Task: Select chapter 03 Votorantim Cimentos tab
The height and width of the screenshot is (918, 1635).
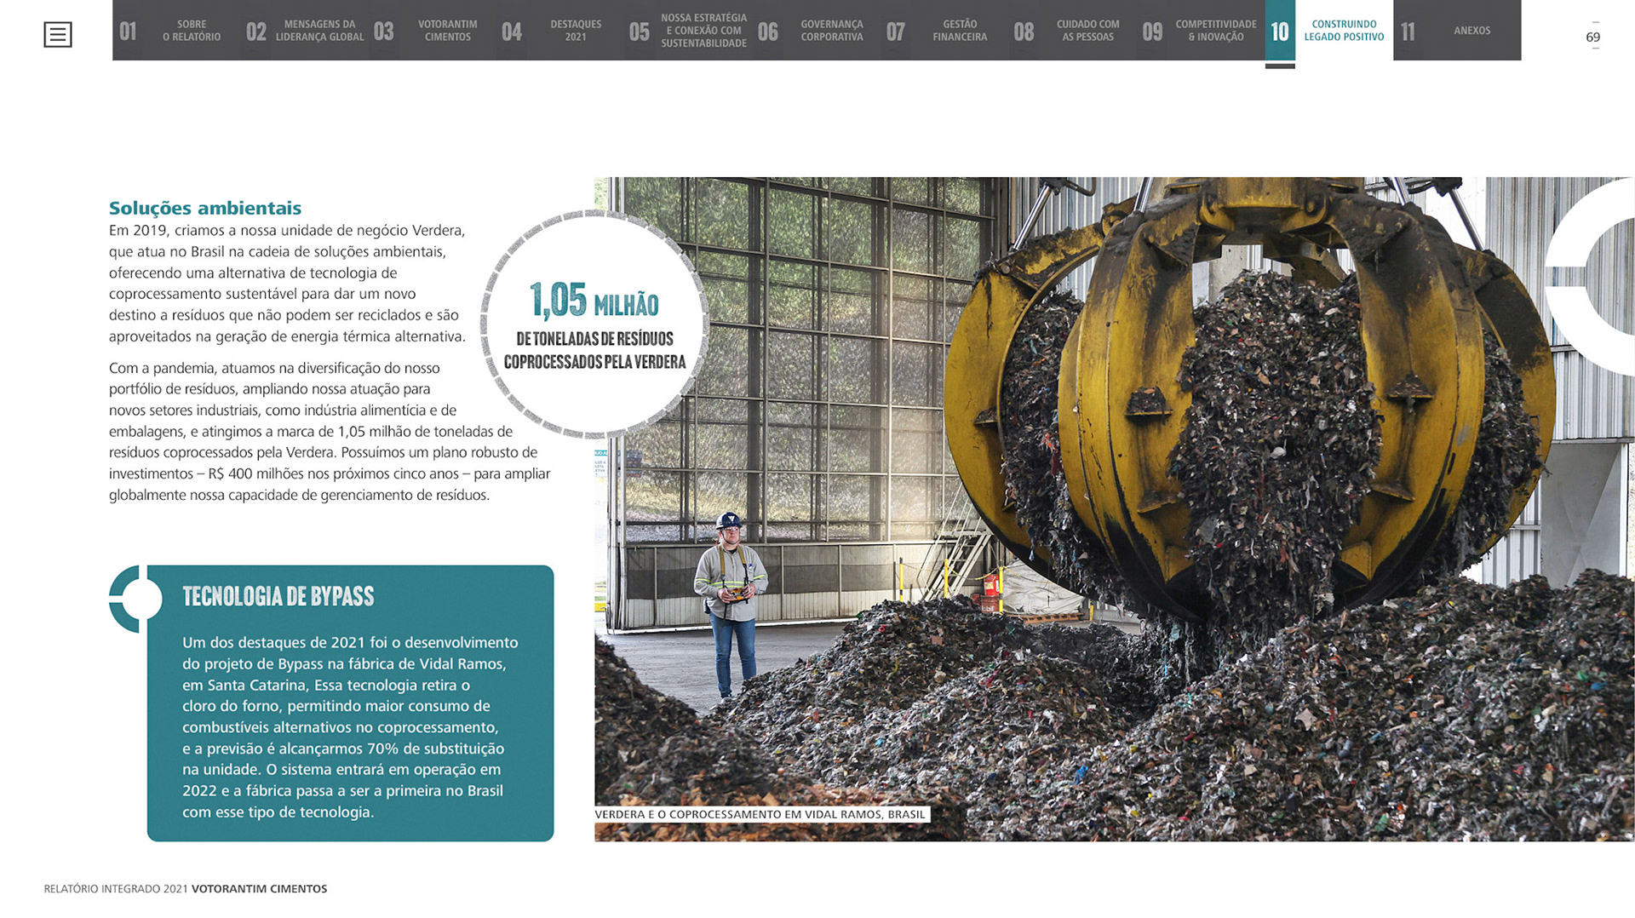Action: [433, 31]
